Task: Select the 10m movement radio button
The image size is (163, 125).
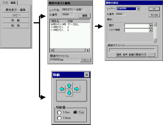Action: pos(59,112)
